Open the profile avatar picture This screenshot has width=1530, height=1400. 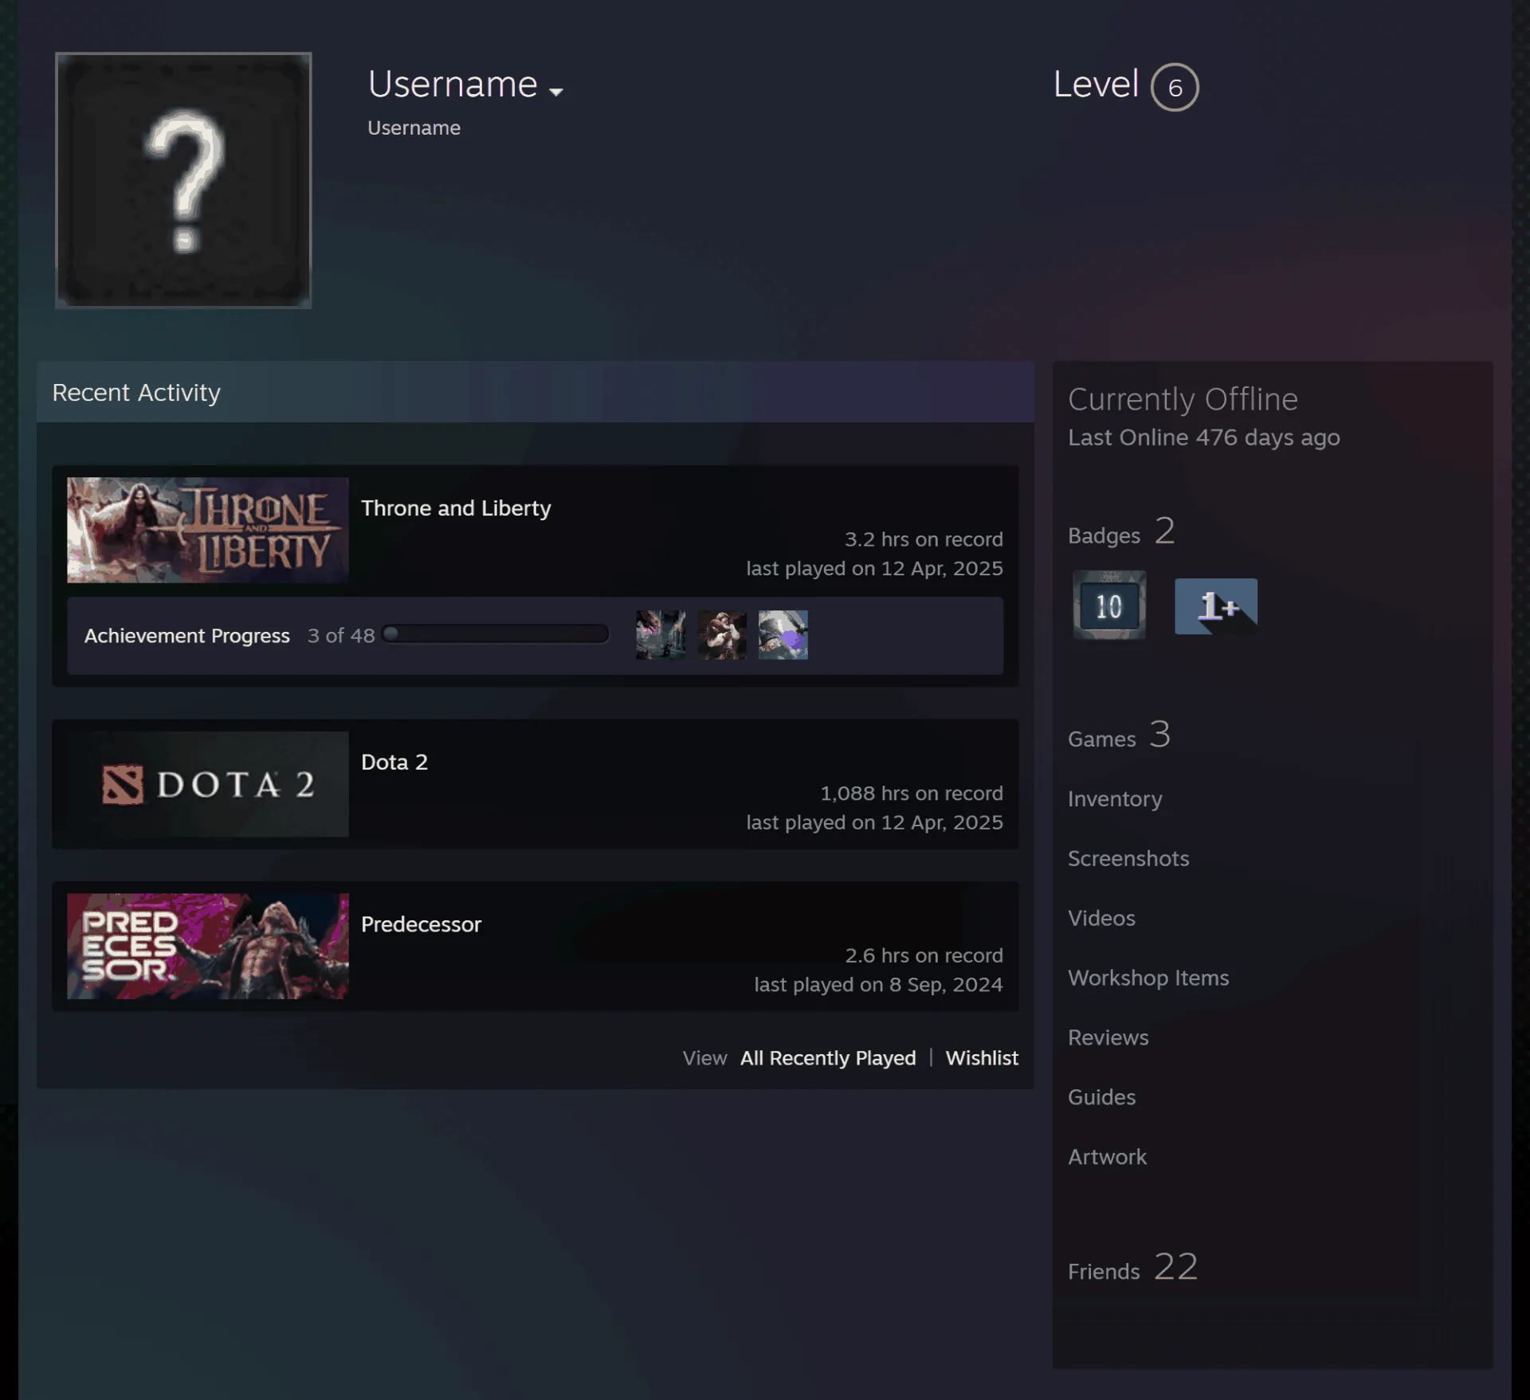click(x=183, y=180)
